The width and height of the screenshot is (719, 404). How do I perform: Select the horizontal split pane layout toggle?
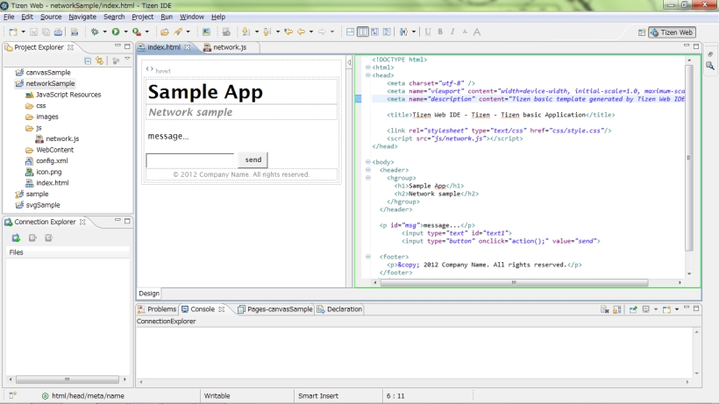[351, 32]
